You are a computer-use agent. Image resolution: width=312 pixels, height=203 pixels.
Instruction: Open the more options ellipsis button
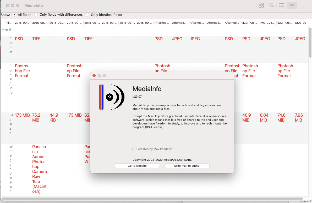(302, 5)
